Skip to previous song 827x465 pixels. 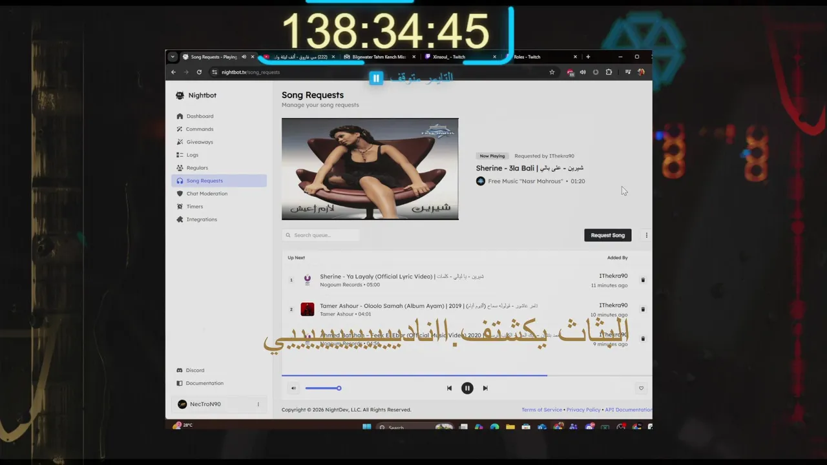[449, 388]
